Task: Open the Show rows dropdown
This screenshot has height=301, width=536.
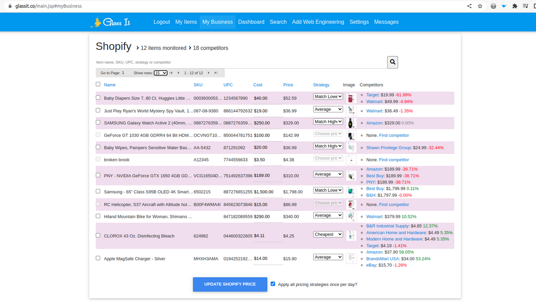Action: [x=160, y=73]
